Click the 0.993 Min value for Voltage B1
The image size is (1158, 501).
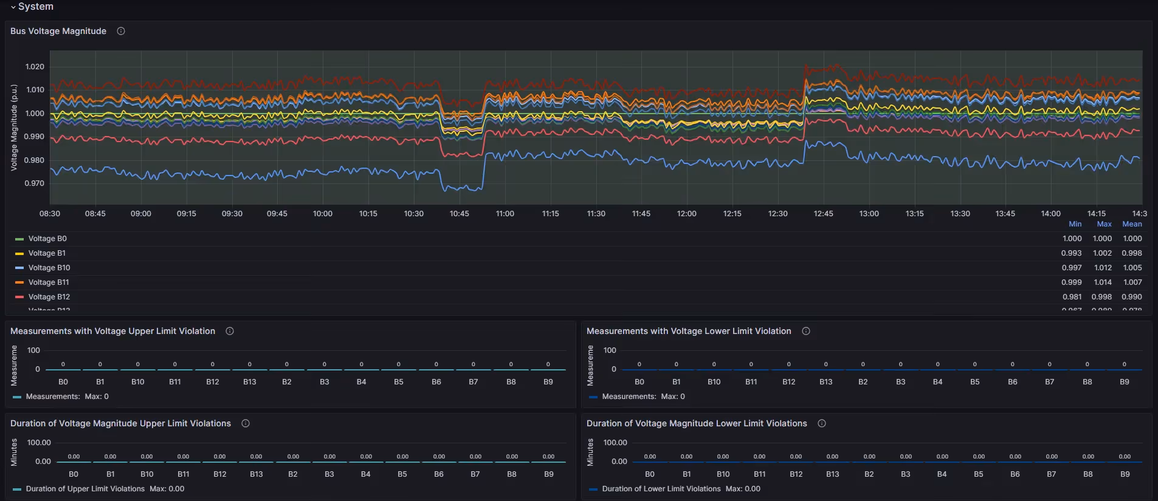coord(1072,253)
